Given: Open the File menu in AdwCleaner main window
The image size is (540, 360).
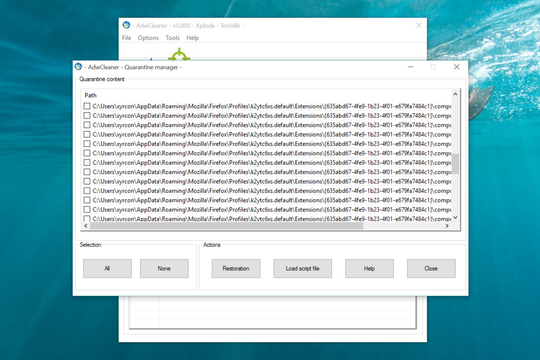Looking at the screenshot, I should point(127,38).
